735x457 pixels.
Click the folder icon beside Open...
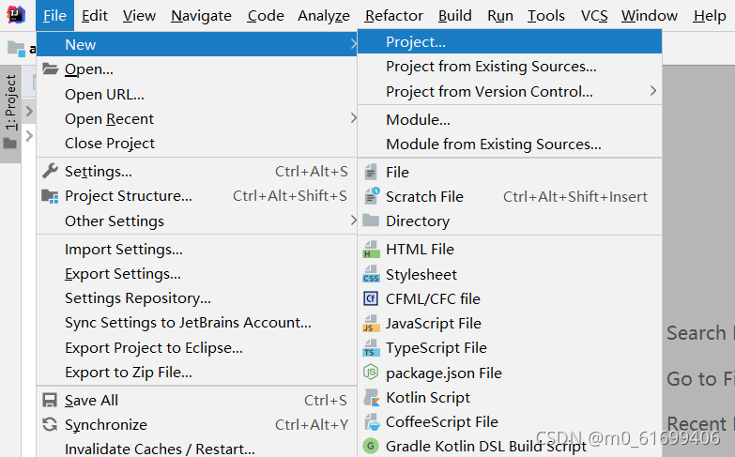50,69
